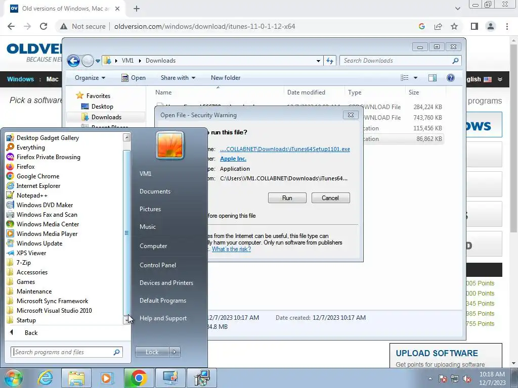Open Windows DVD Maker
This screenshot has height=388, width=518.
tap(45, 205)
